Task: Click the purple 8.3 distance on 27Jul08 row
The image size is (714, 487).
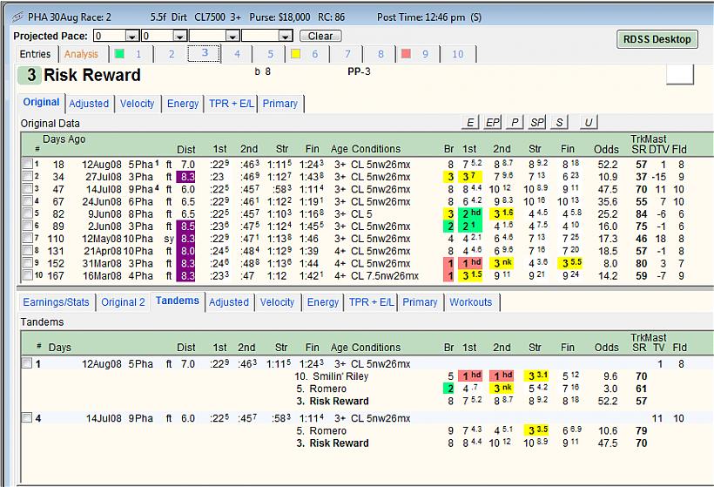Action: click(x=185, y=177)
